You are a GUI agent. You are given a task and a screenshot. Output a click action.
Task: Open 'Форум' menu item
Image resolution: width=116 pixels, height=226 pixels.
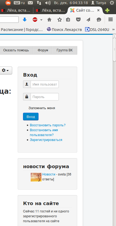tap(43, 50)
